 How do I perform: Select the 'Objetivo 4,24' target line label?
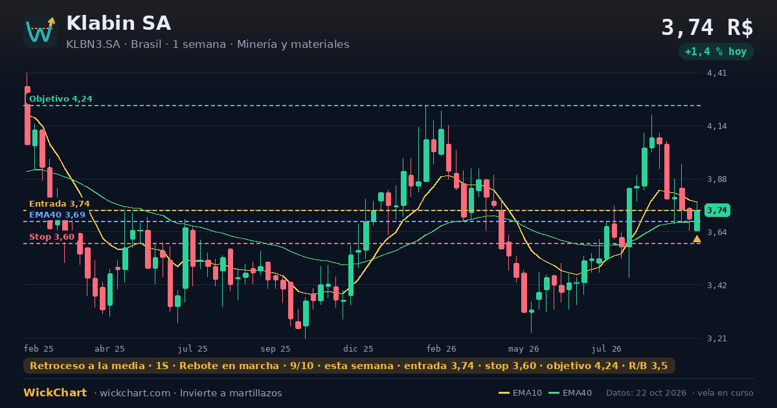(61, 99)
